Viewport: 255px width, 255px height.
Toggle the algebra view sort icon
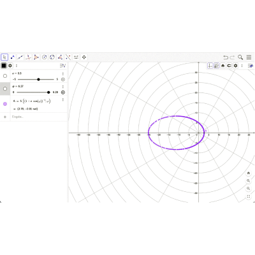pyautogui.click(x=62, y=66)
